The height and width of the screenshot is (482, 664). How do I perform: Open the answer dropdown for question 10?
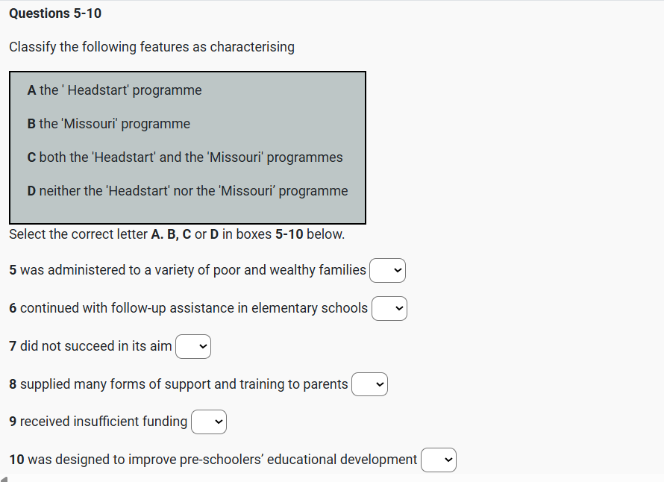click(439, 460)
